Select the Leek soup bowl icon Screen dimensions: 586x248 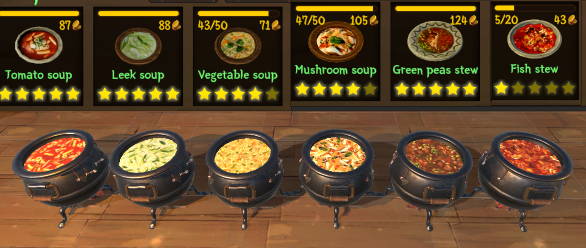pyautogui.click(x=138, y=45)
